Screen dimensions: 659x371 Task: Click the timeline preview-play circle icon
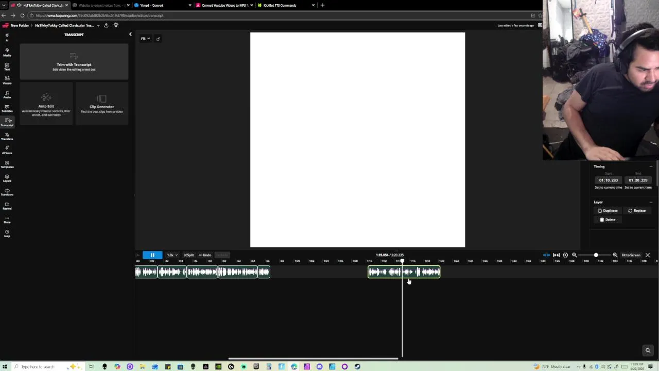point(565,255)
